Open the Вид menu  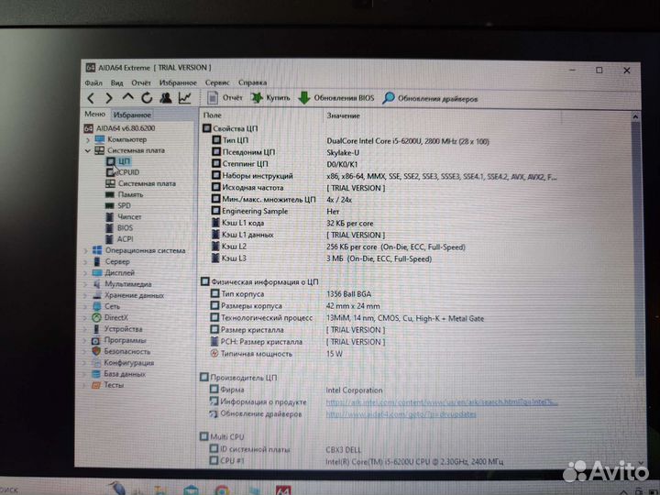pyautogui.click(x=116, y=82)
